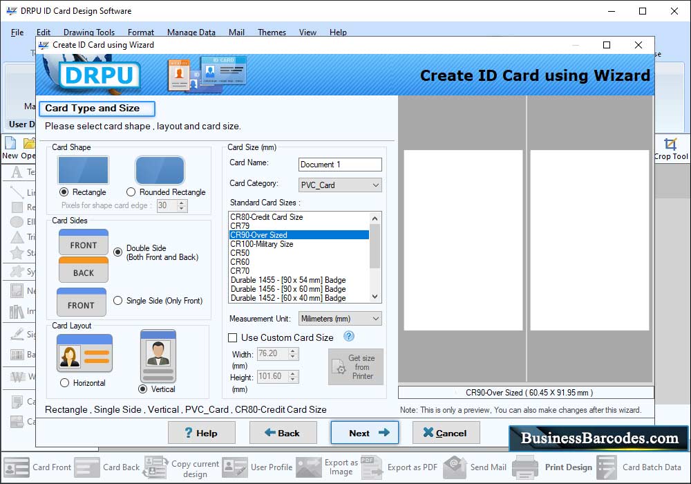The image size is (691, 484).
Task: Select the Text tool icon in sidebar
Action: pyautogui.click(x=17, y=172)
